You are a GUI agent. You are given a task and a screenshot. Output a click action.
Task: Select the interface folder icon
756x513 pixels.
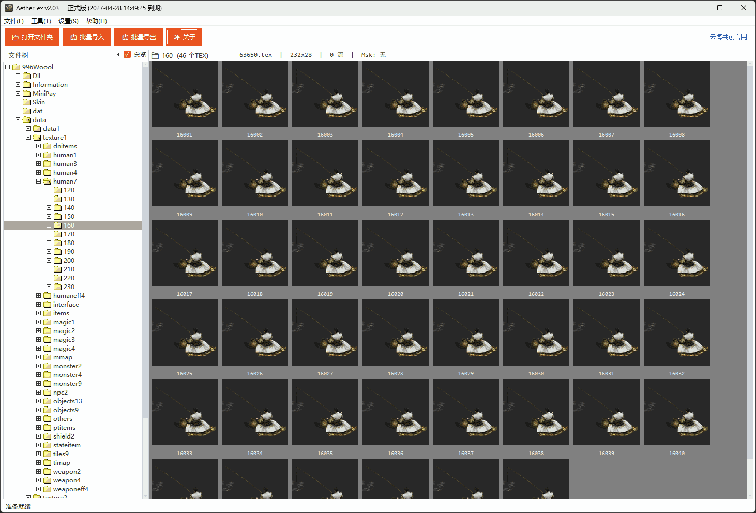pyautogui.click(x=47, y=304)
